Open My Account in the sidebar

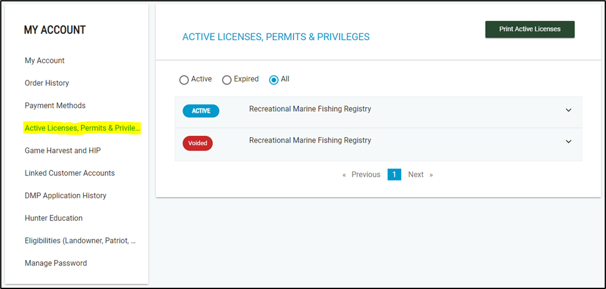click(x=45, y=61)
